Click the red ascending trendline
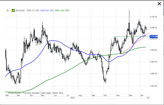The height and width of the screenshot is (105, 164). click(135, 44)
